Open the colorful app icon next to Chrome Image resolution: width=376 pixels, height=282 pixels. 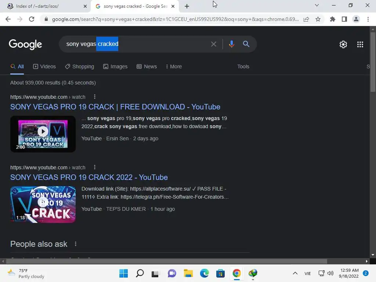click(x=253, y=273)
